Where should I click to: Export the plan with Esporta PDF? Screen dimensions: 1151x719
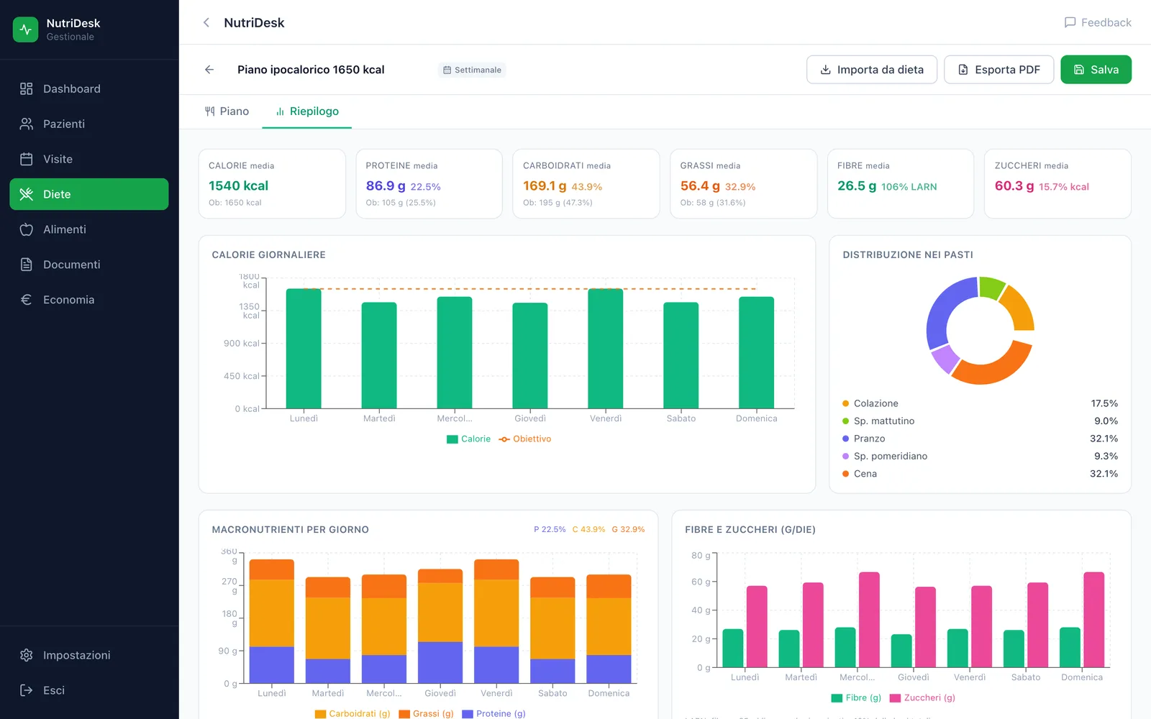click(x=999, y=70)
